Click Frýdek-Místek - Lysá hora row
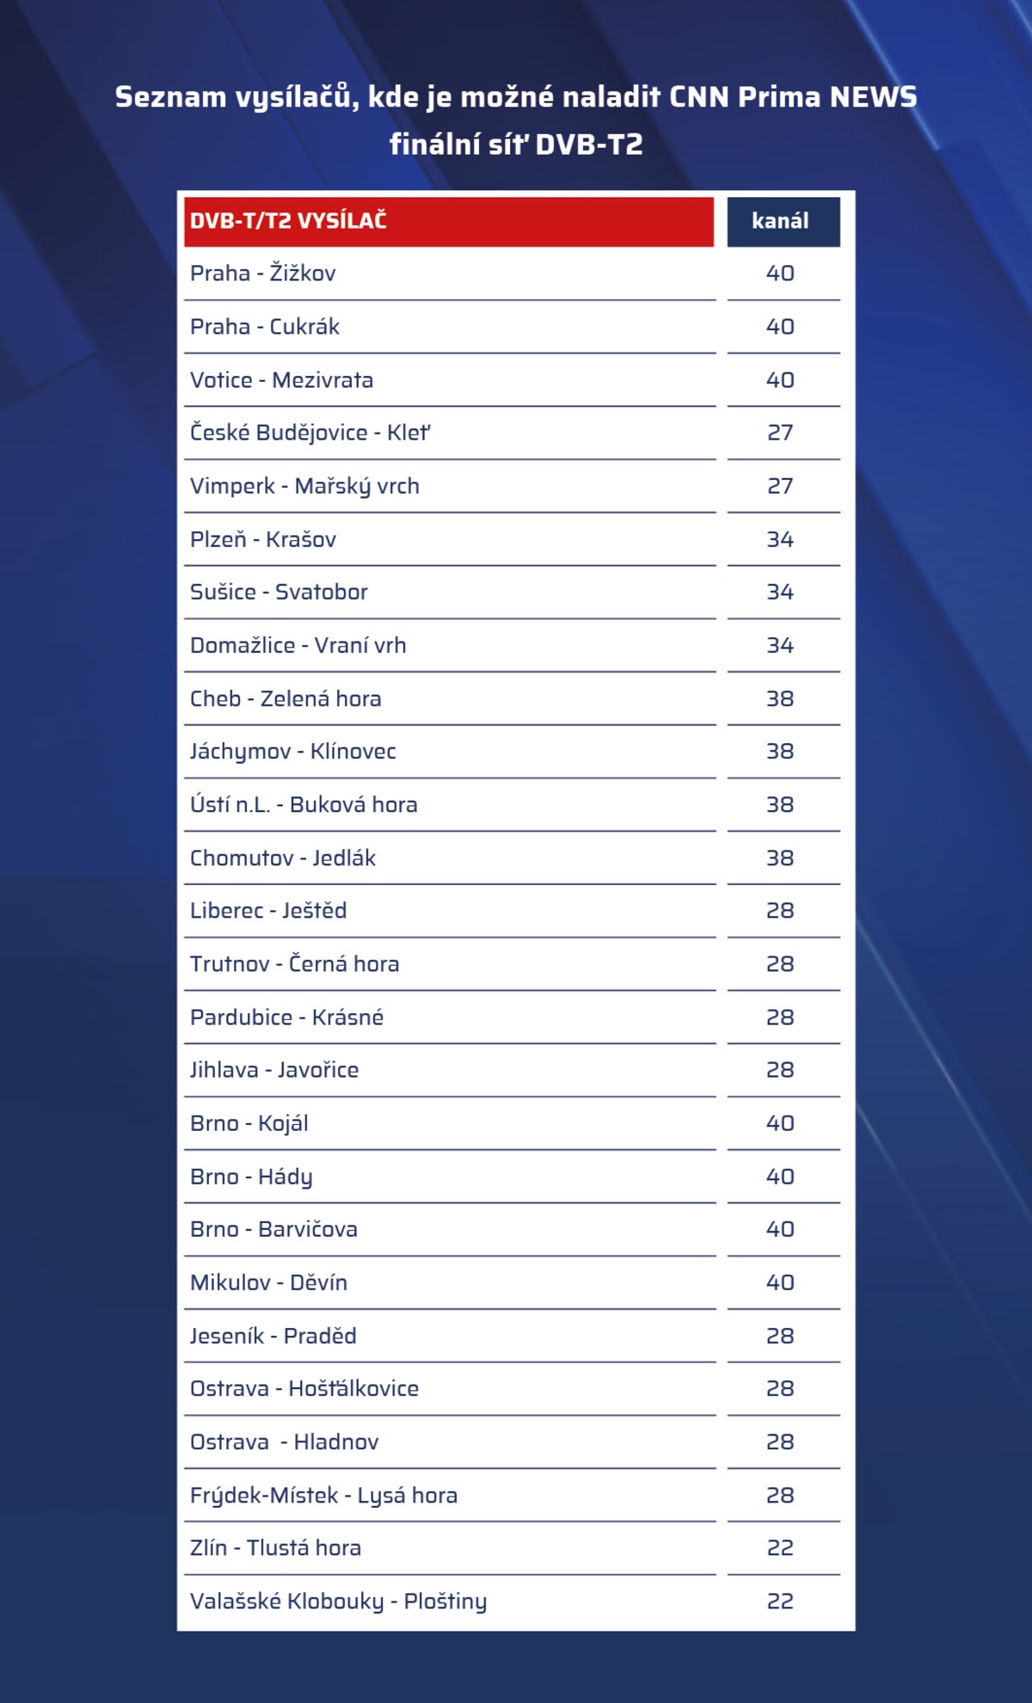Viewport: 1032px width, 1703px height. pos(323,1496)
